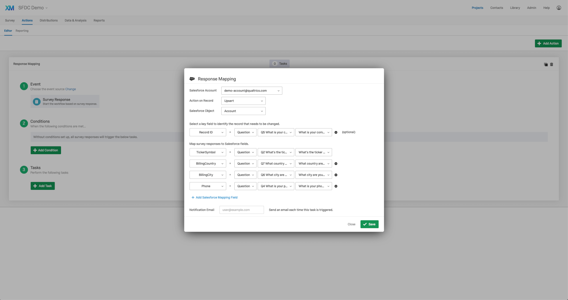Open the Q2 What's the tic... dropdown
The width and height of the screenshot is (568, 300).
click(276, 152)
